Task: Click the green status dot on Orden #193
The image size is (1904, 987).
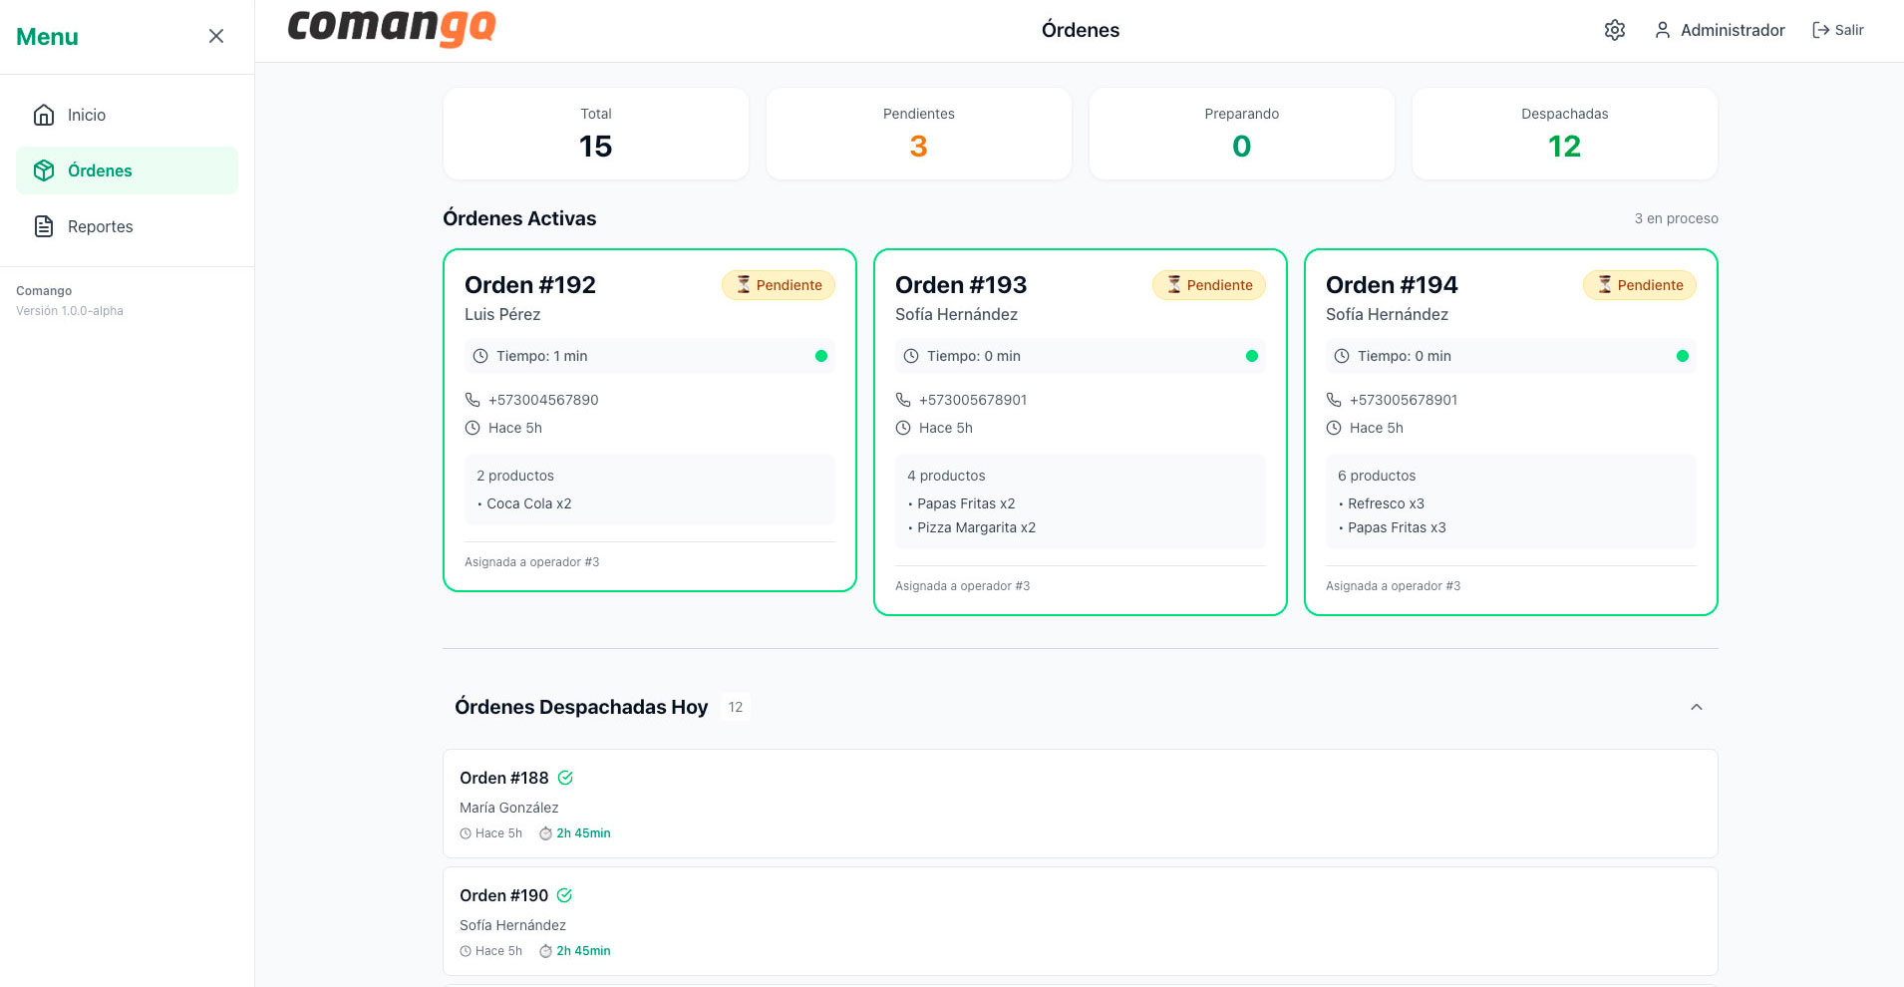Action: pyautogui.click(x=1251, y=356)
